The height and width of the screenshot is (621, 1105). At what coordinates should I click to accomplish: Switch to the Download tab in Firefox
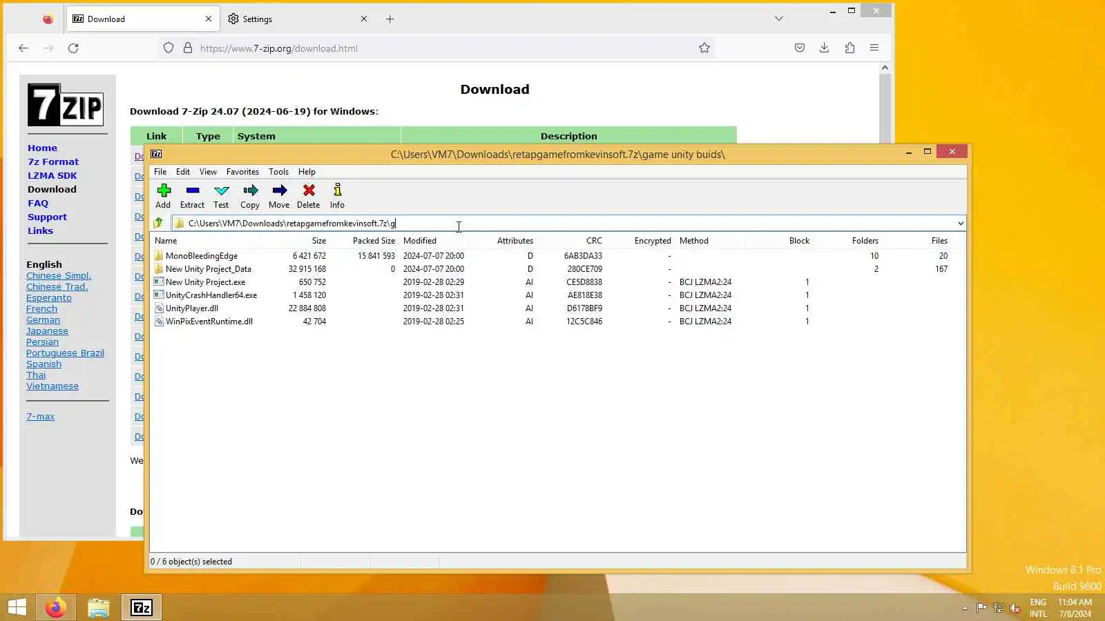(x=143, y=19)
